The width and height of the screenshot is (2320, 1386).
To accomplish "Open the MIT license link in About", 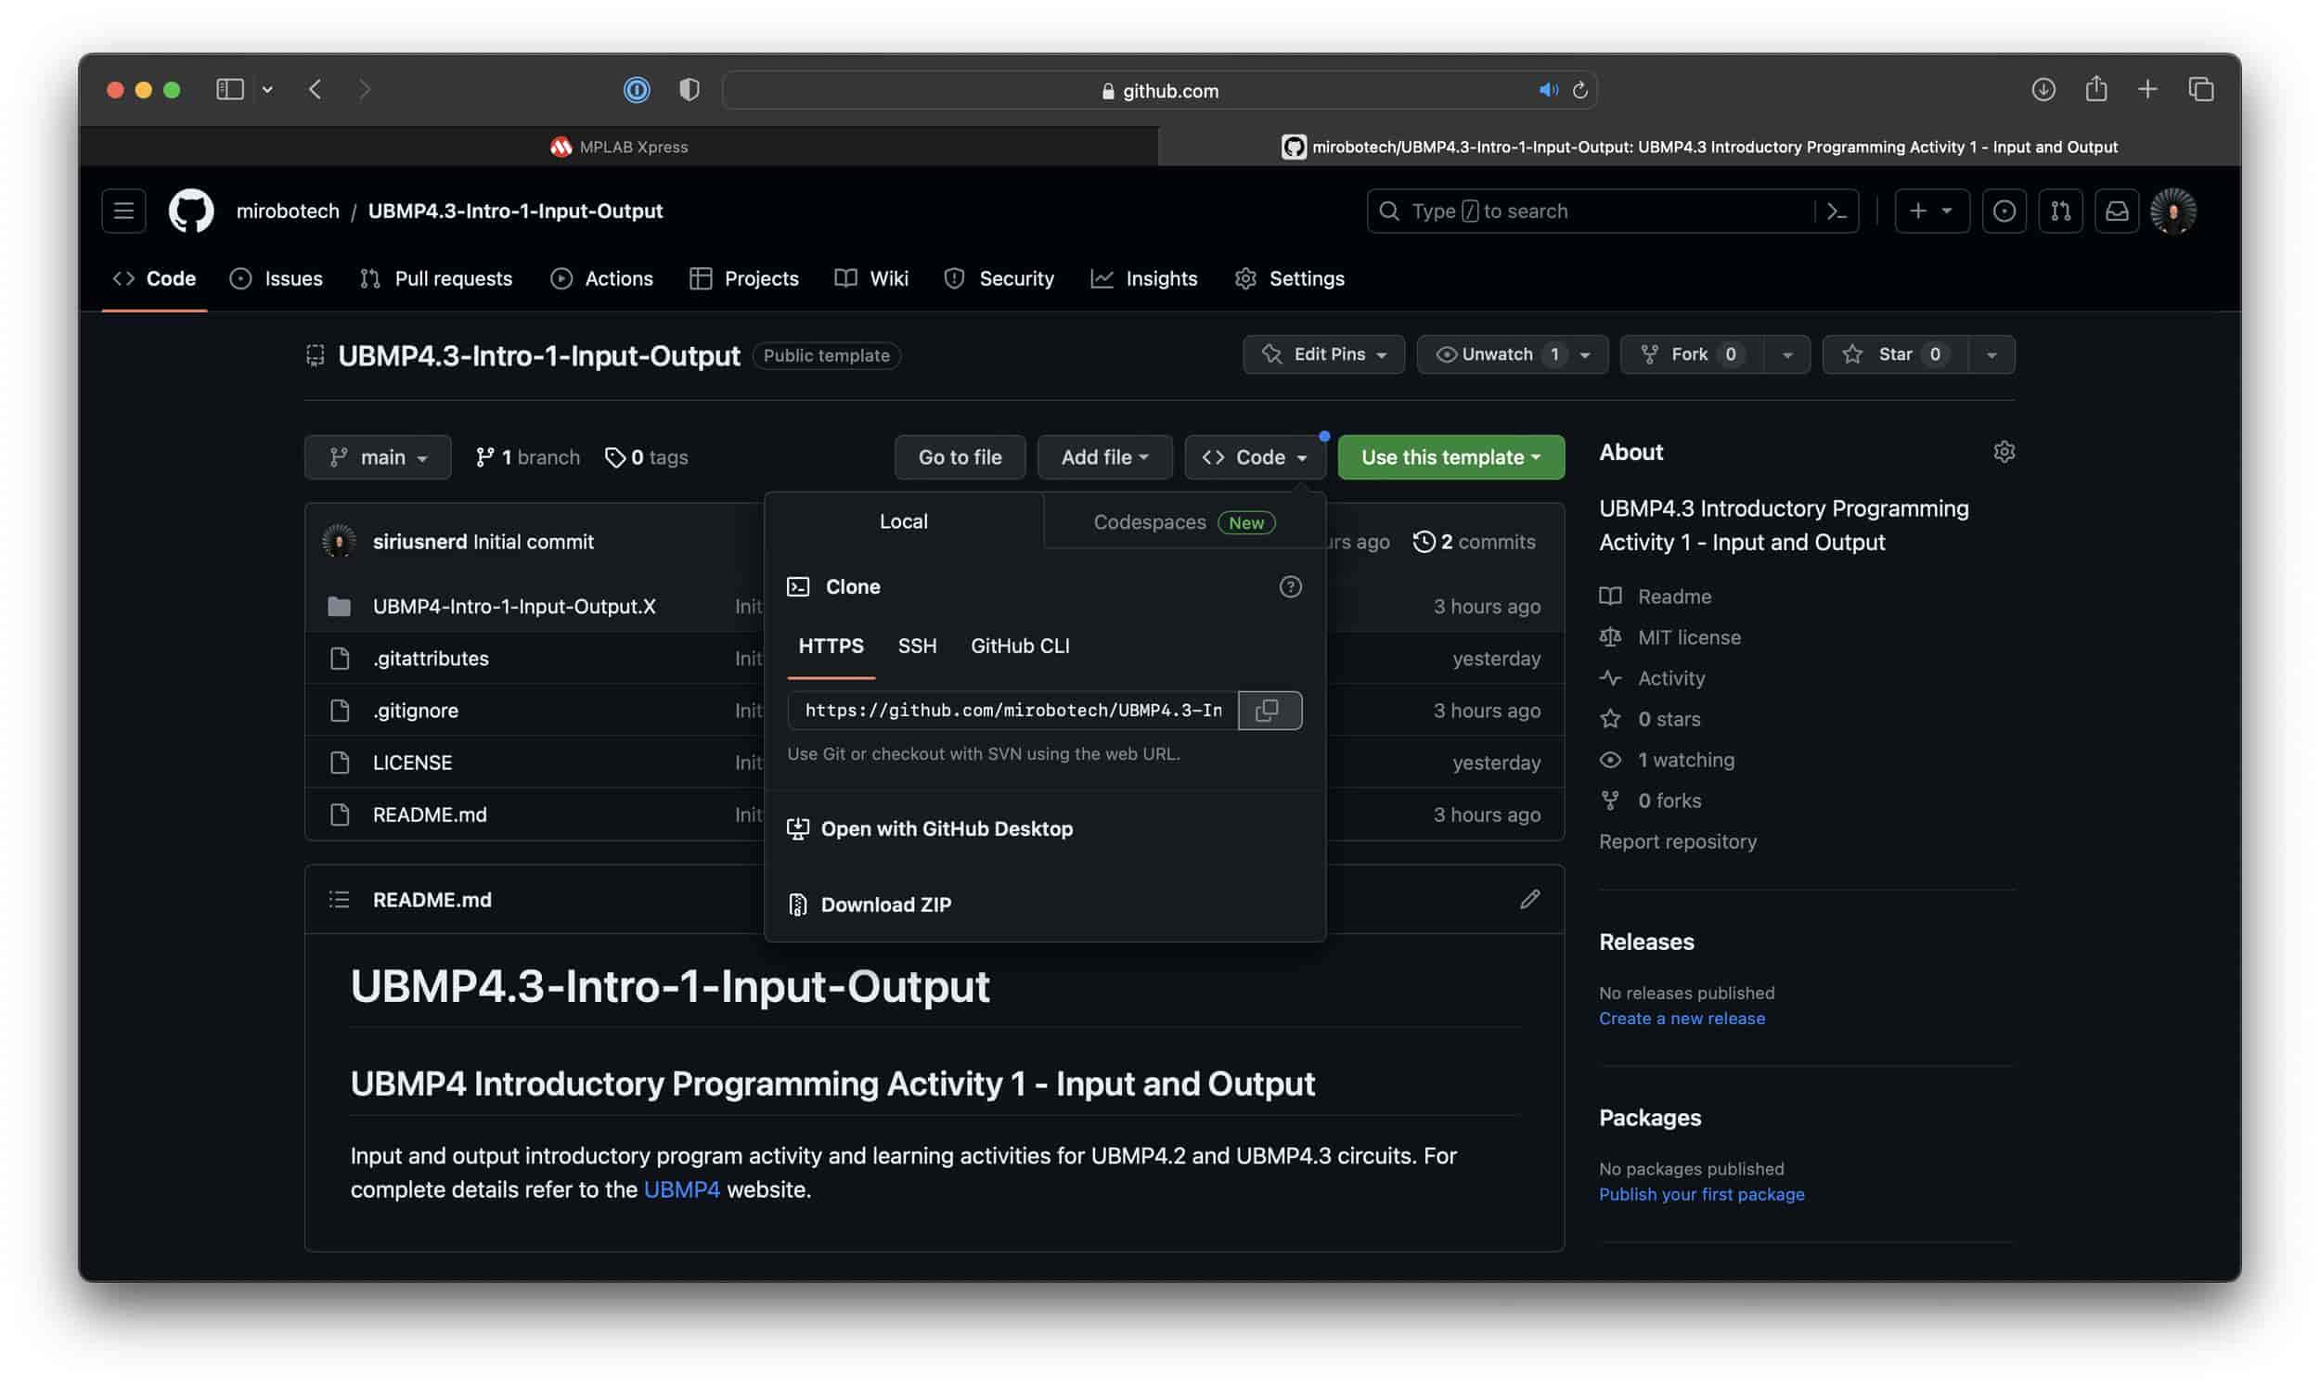I will pyautogui.click(x=1689, y=637).
